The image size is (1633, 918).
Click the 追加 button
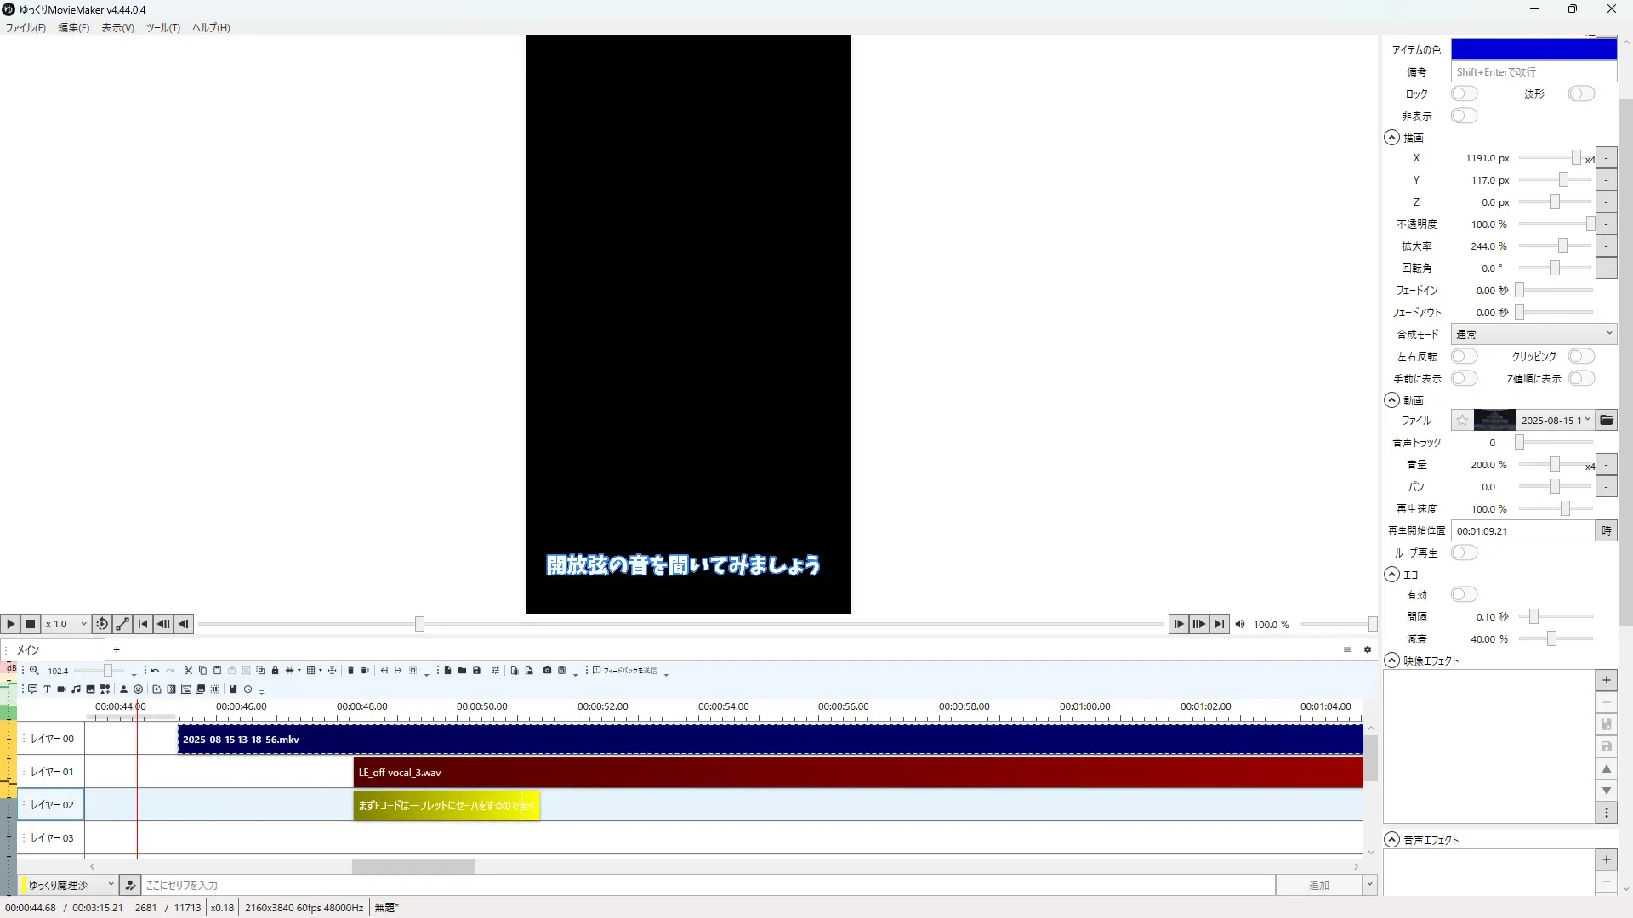point(1317,885)
